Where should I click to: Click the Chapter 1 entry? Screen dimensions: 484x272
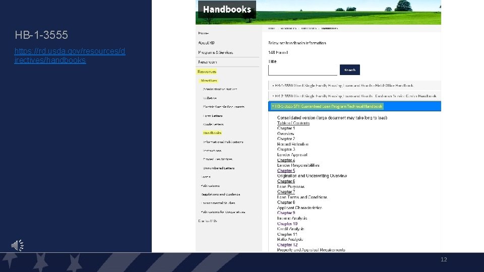click(286, 128)
